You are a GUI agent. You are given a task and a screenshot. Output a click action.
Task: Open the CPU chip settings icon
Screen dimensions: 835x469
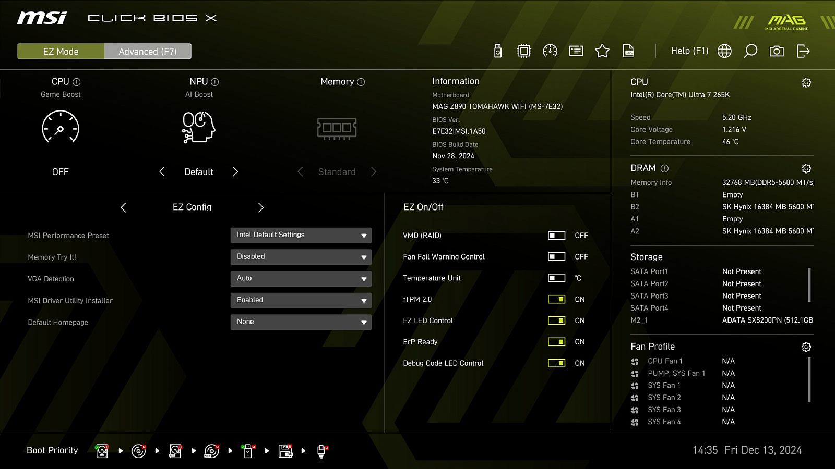pos(524,51)
